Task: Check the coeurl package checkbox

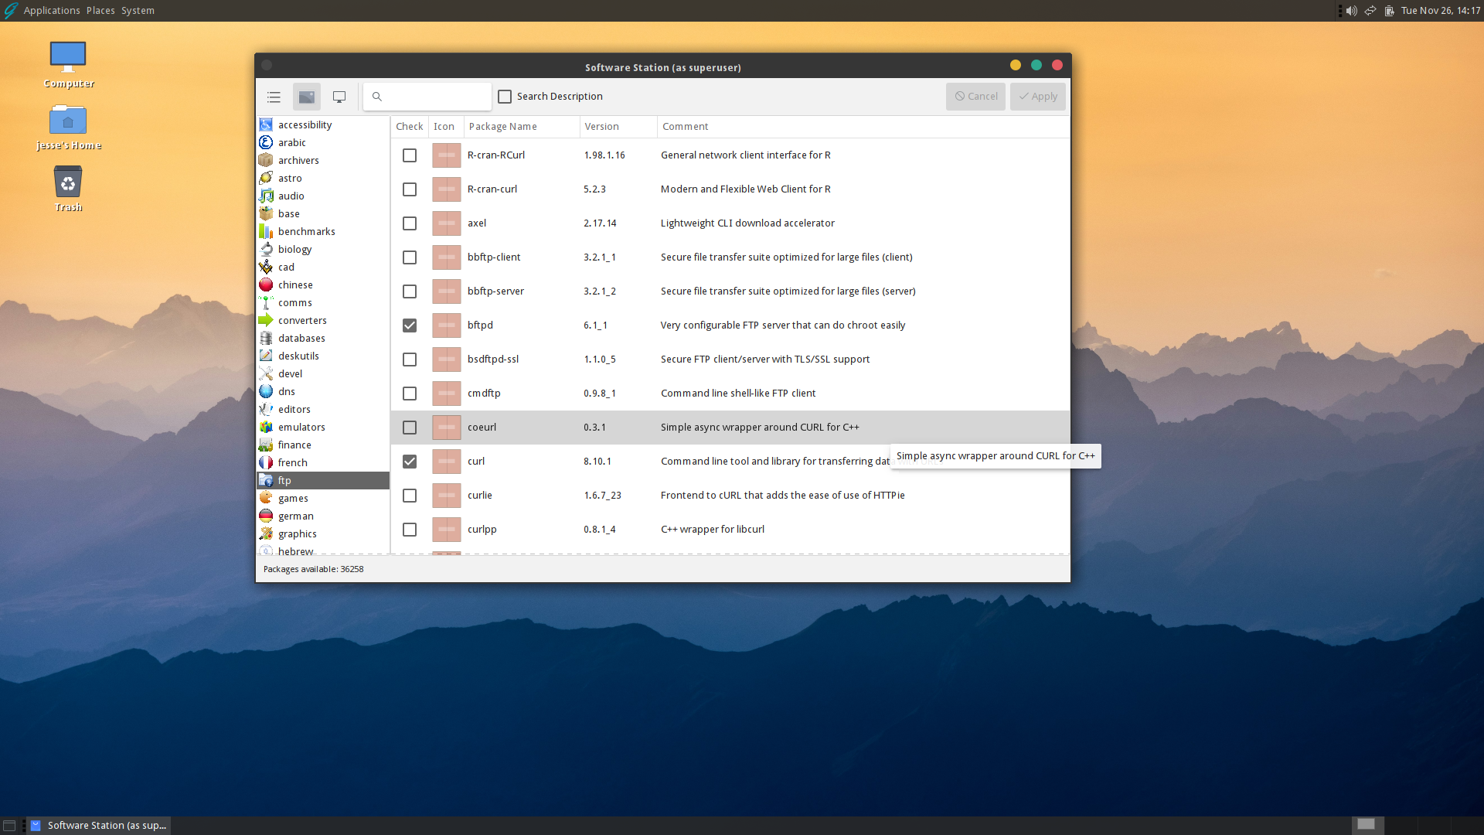Action: coord(410,428)
